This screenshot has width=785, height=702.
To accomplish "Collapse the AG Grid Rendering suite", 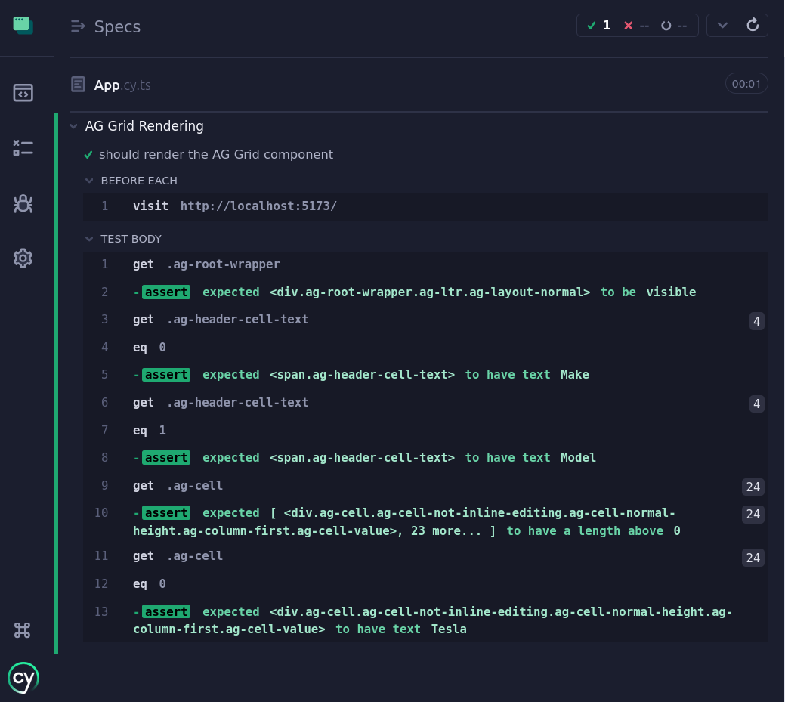I will coord(73,126).
